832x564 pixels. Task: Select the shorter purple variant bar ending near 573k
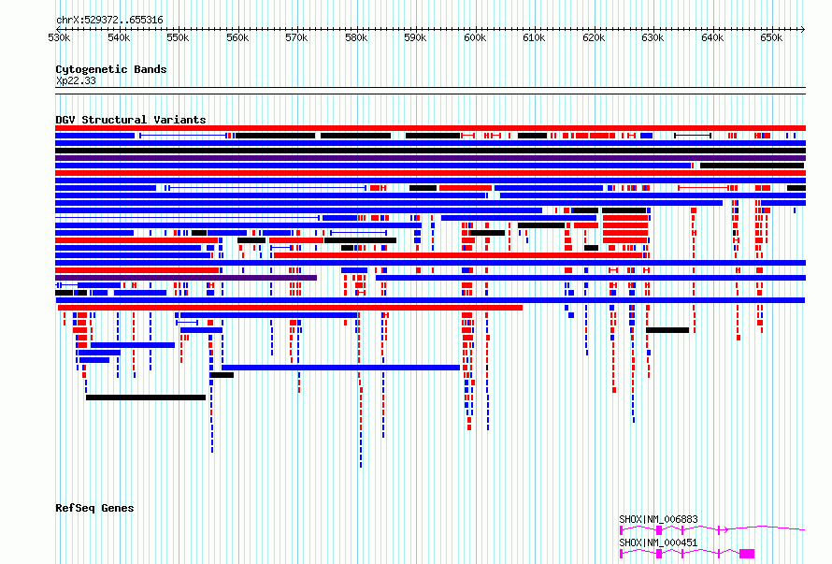click(x=186, y=278)
